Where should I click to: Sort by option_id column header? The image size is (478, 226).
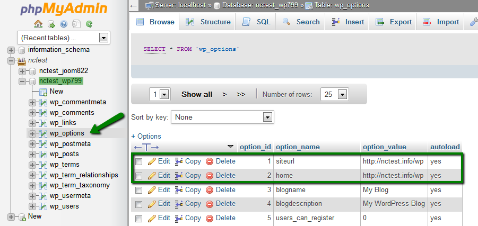[256, 147]
